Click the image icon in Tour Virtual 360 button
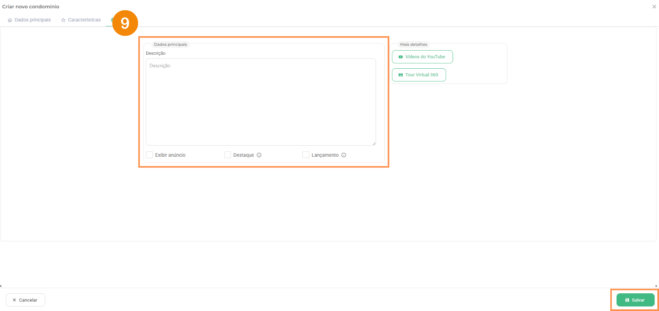 pyautogui.click(x=400, y=75)
